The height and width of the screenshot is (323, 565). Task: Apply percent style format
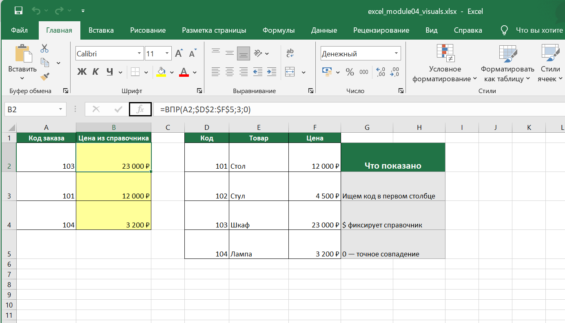(350, 72)
